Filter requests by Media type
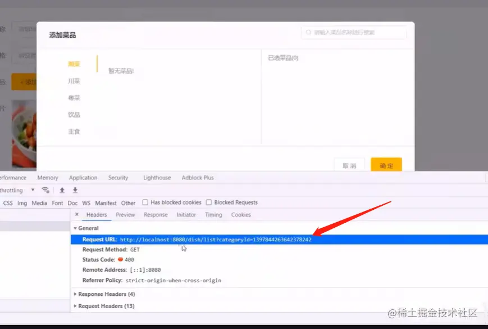This screenshot has width=488, height=329. click(39, 203)
